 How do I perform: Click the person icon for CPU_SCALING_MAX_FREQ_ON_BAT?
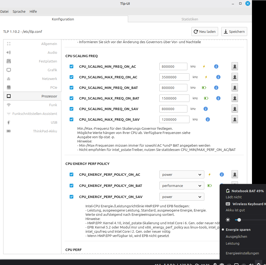click(235, 98)
